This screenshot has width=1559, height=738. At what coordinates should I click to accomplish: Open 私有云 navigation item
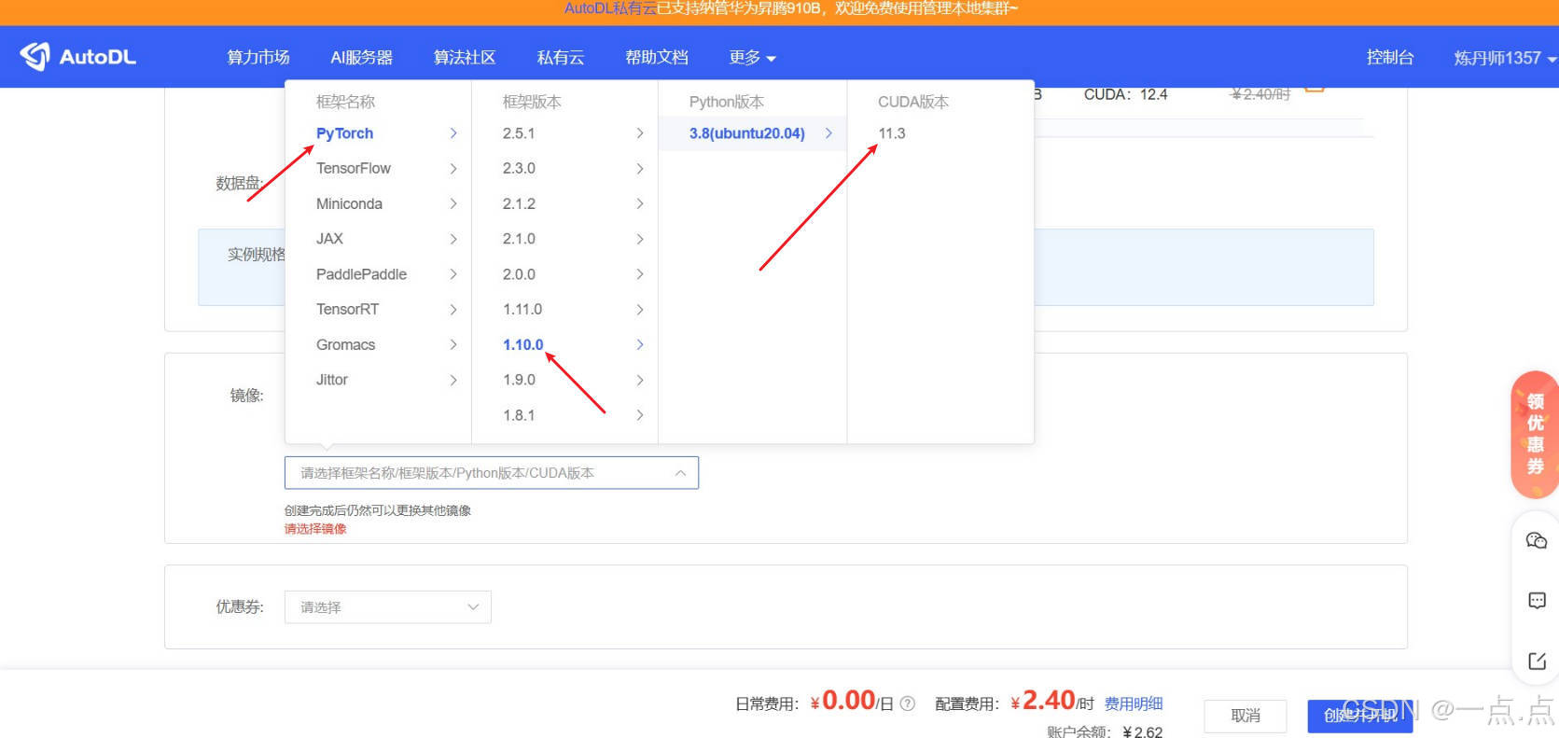(561, 57)
